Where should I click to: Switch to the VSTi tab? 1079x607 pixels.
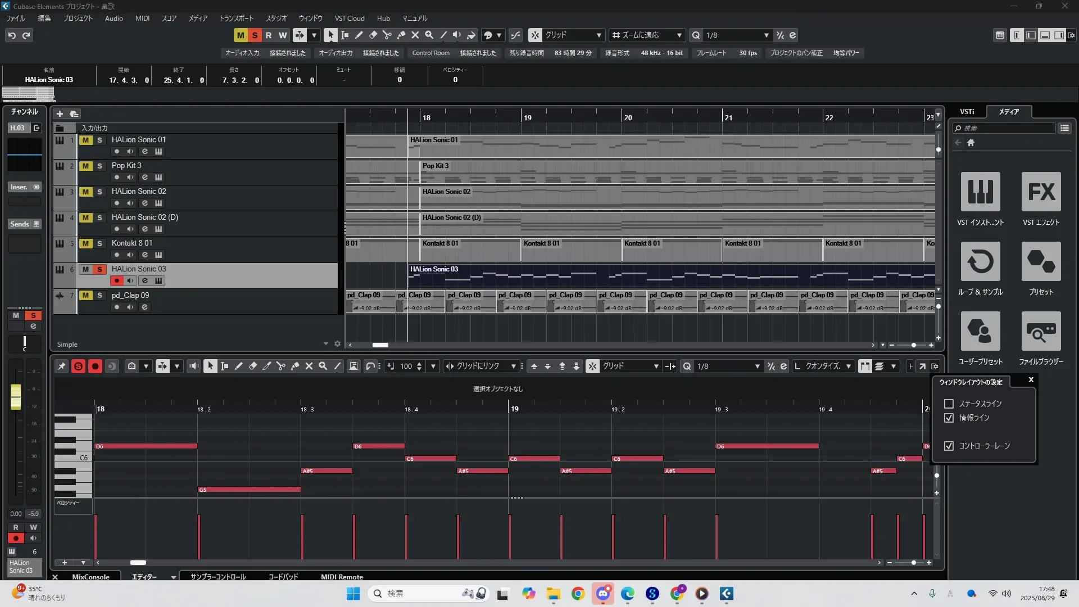967,111
